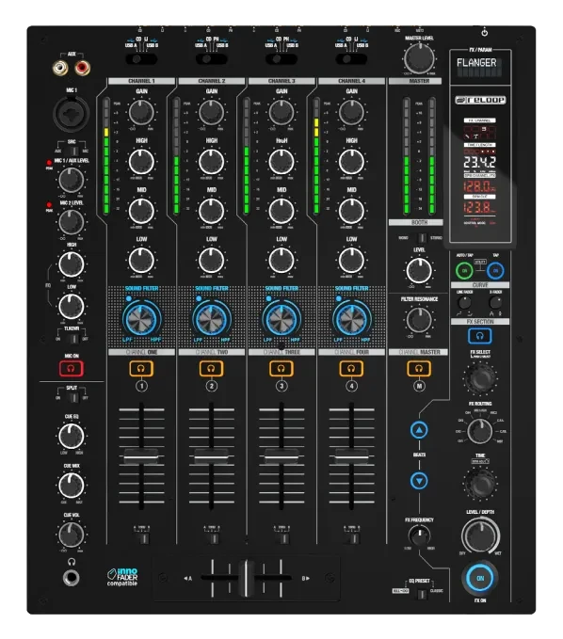Click the Master Level knob
The image size is (563, 639).
419,57
